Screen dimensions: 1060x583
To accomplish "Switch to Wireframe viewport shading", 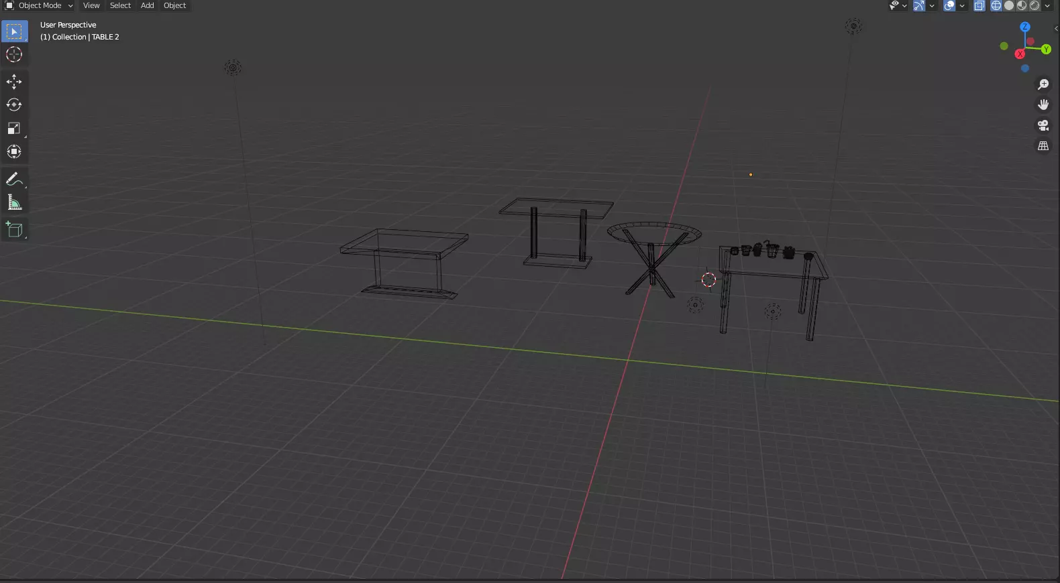I will 996,5.
